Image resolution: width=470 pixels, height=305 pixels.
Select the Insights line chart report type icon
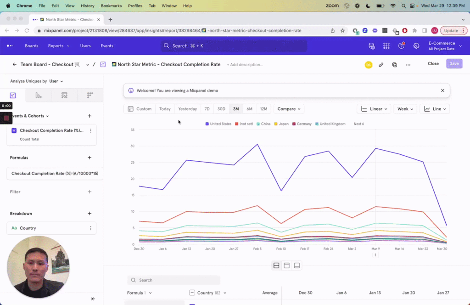(13, 96)
